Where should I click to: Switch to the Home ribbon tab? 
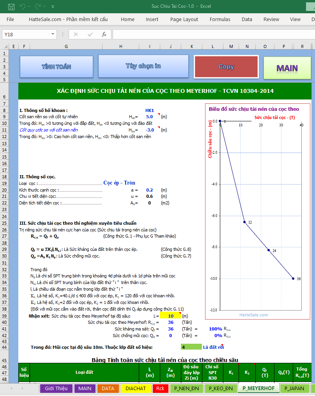point(127,20)
